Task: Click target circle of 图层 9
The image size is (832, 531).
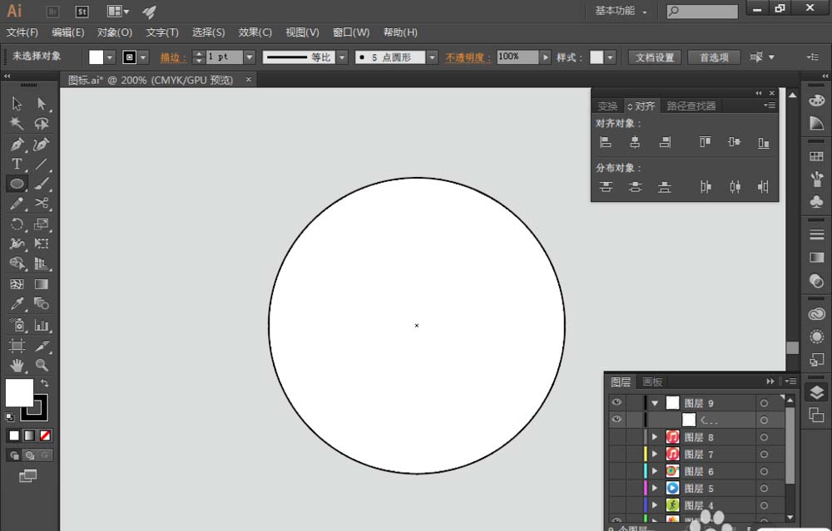Action: [x=764, y=403]
